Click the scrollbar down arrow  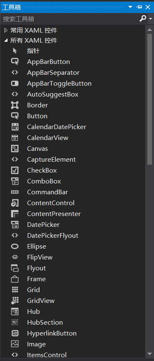[x=149, y=353]
